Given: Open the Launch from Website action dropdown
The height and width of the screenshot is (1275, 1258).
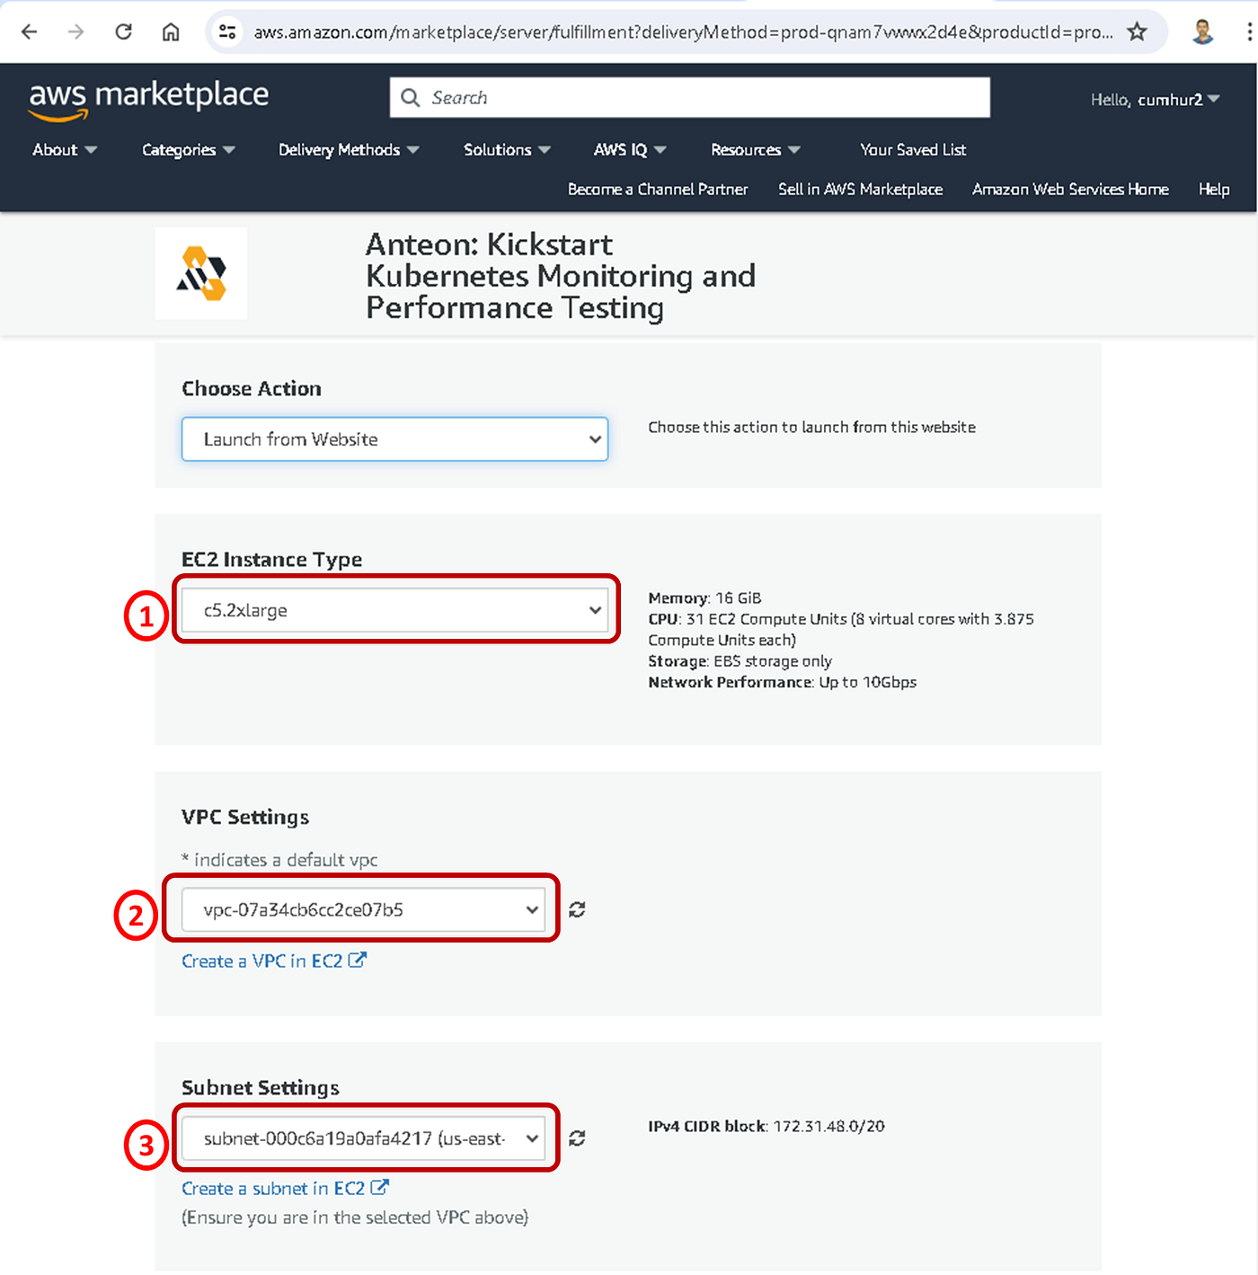Looking at the screenshot, I should click(x=394, y=439).
